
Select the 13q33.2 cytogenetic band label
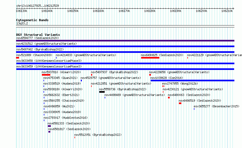click(22, 23)
